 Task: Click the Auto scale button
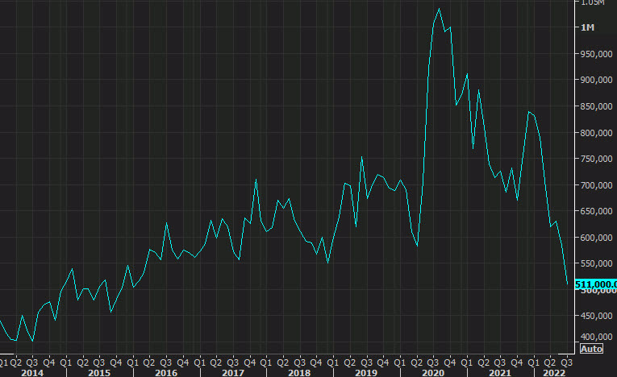[590, 349]
